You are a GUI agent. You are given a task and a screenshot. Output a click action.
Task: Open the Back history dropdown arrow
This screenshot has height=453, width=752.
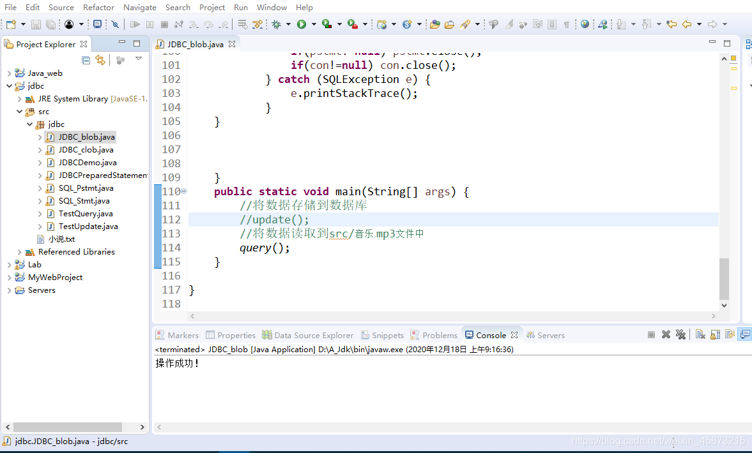point(699,24)
